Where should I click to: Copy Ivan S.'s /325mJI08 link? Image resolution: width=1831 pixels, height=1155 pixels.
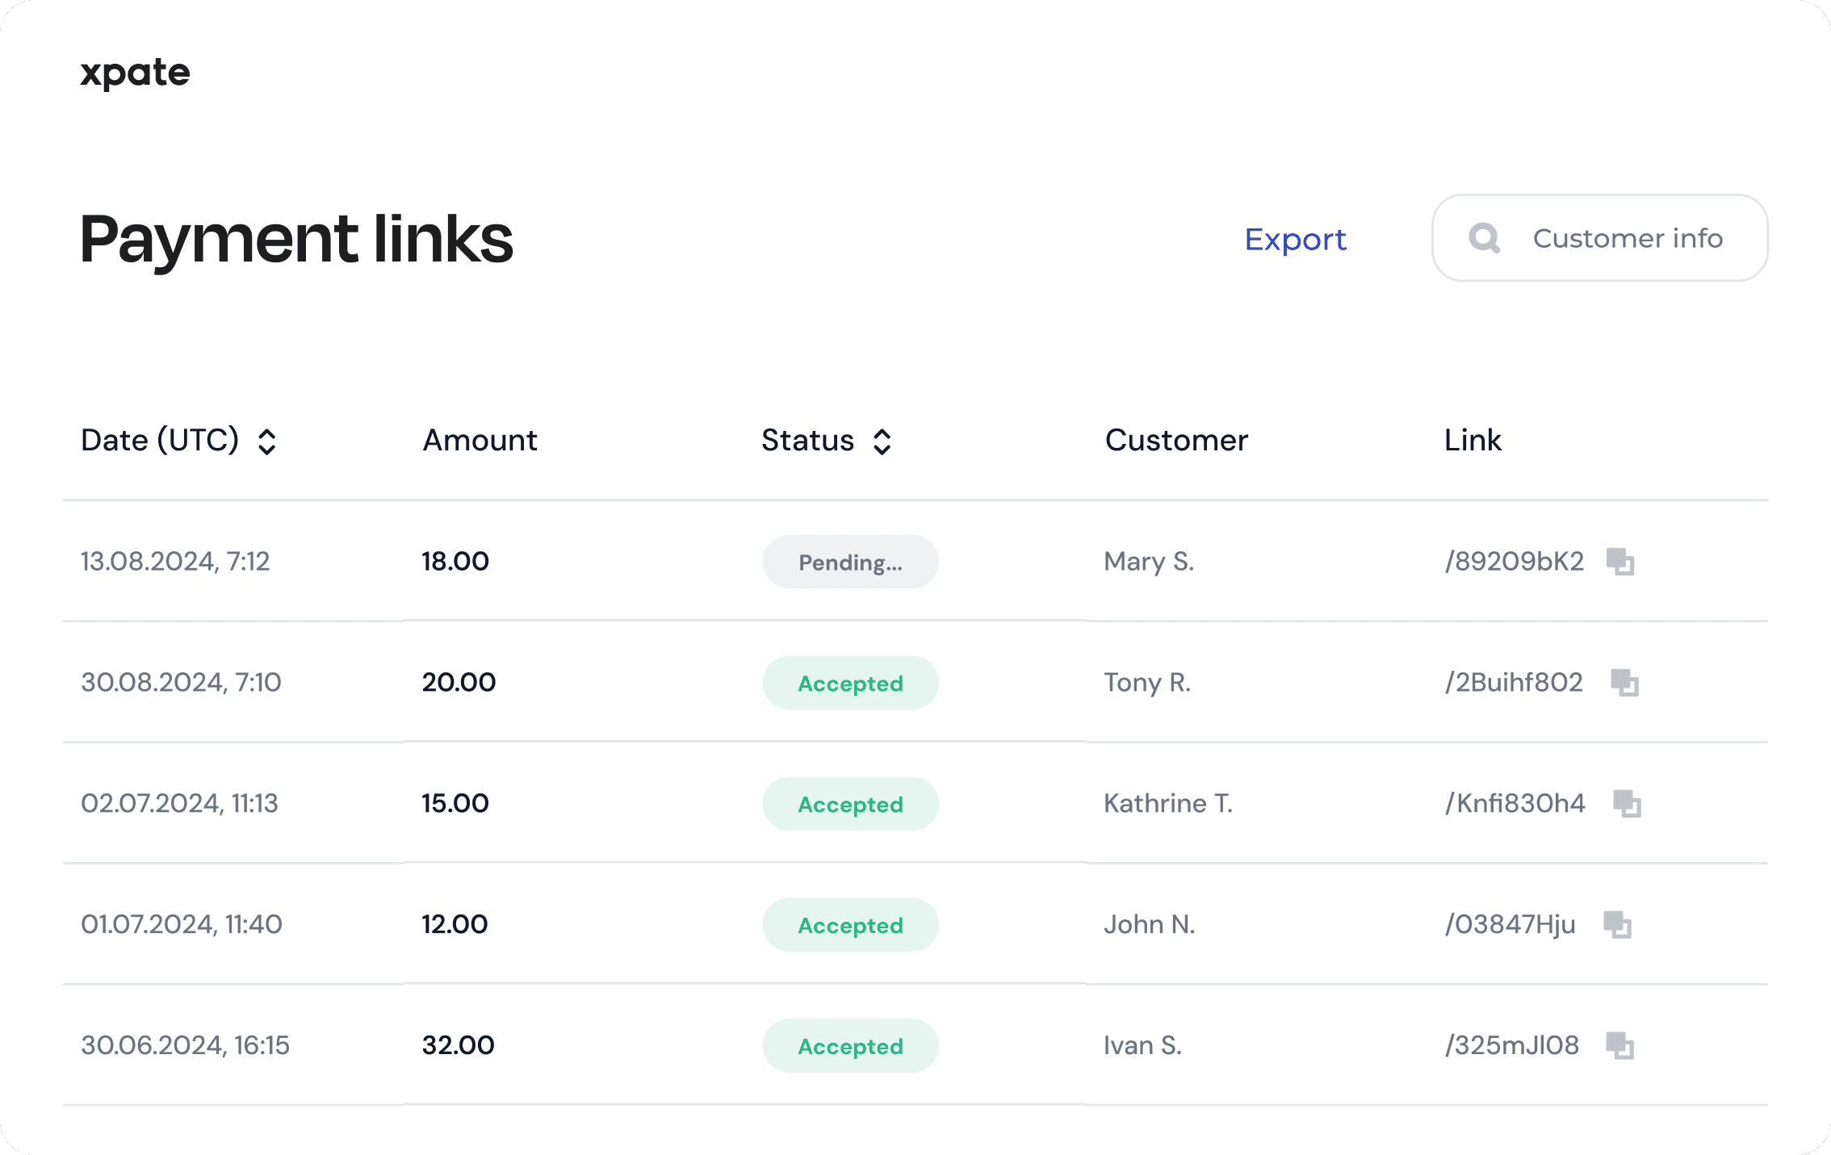[1619, 1045]
